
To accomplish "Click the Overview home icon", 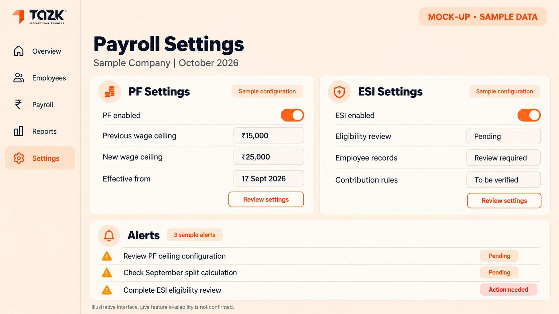I will pos(19,51).
